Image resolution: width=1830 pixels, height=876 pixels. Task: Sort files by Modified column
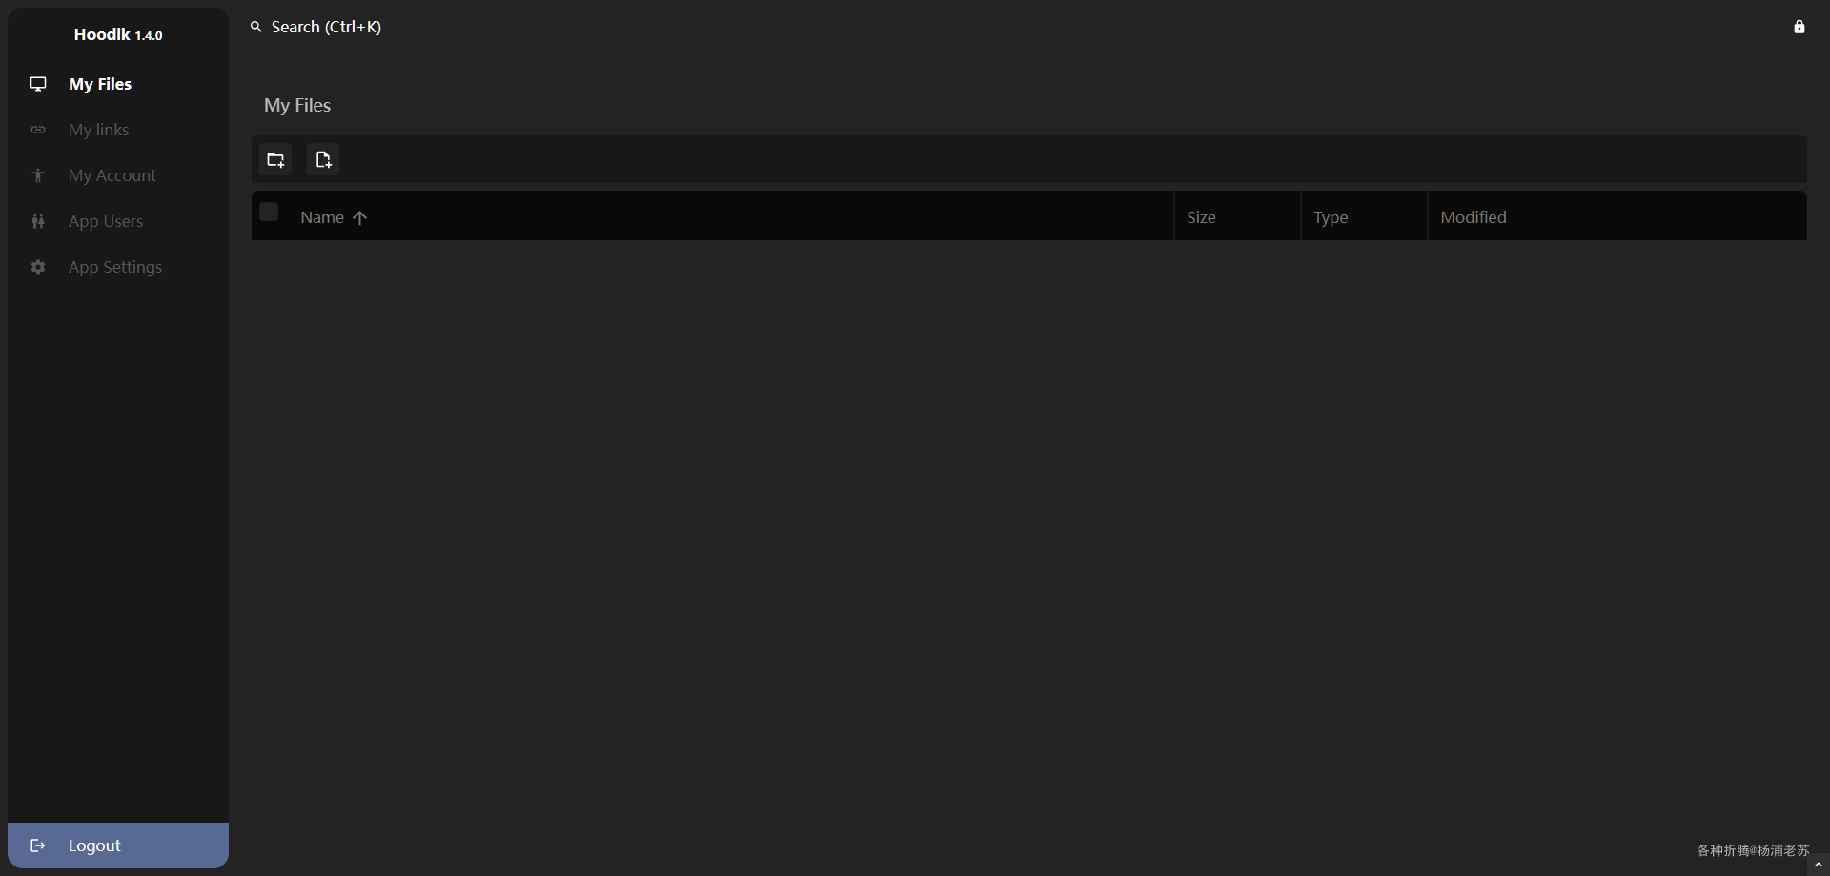1474,217
